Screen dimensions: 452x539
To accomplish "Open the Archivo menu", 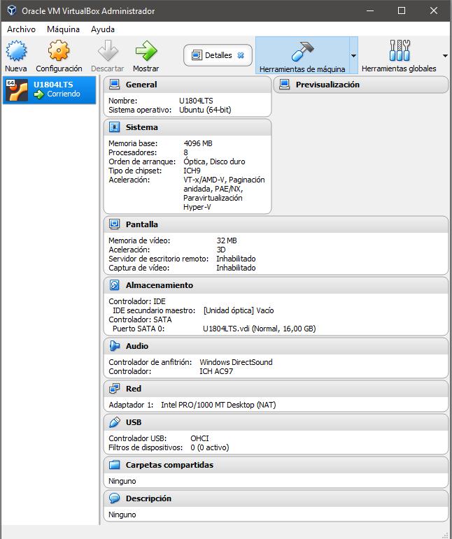I will coord(21,29).
